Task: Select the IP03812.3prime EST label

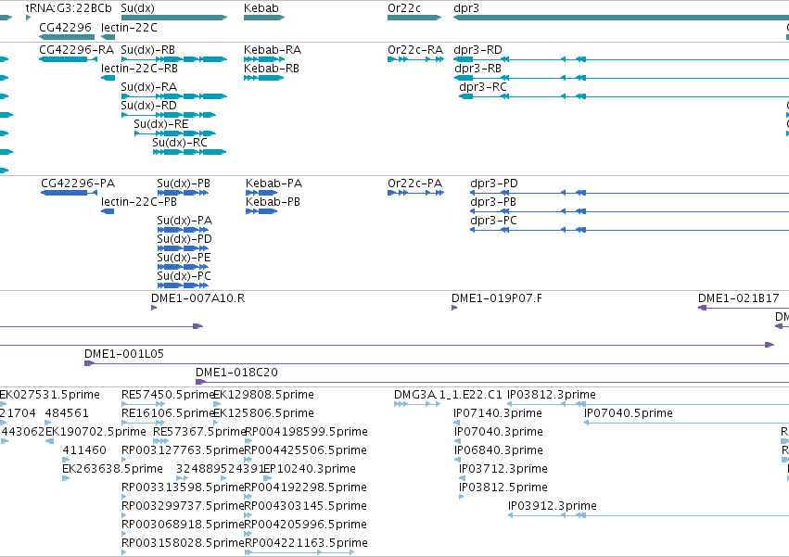Action: coord(552,395)
